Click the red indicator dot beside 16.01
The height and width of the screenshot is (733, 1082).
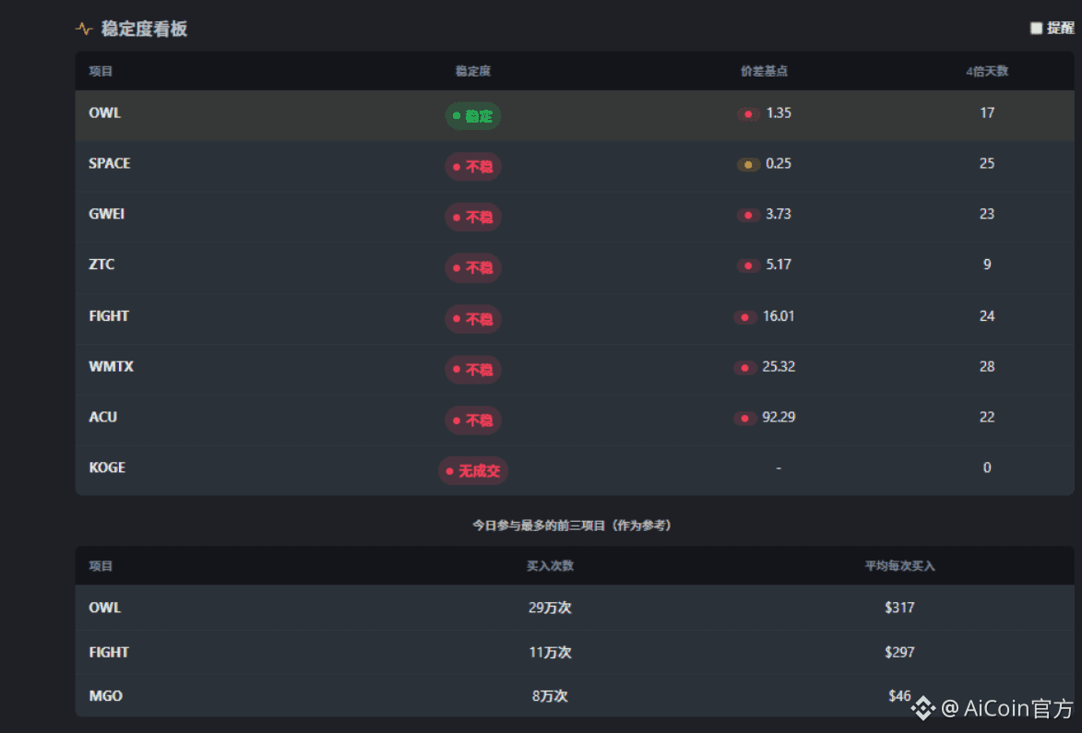[x=745, y=317]
